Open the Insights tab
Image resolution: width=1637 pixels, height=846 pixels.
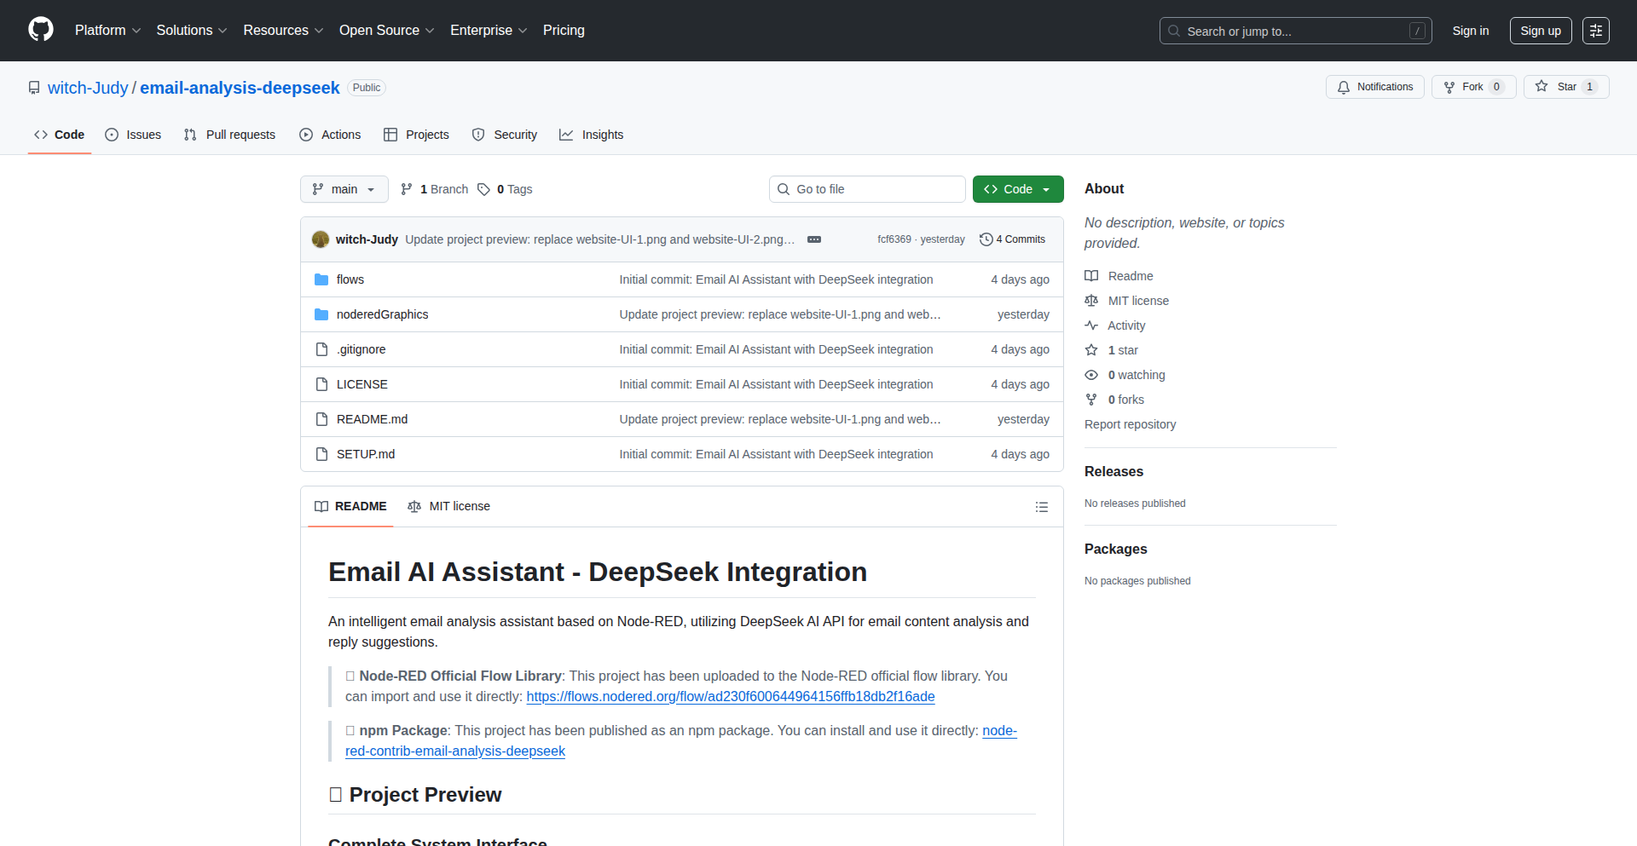pos(592,135)
